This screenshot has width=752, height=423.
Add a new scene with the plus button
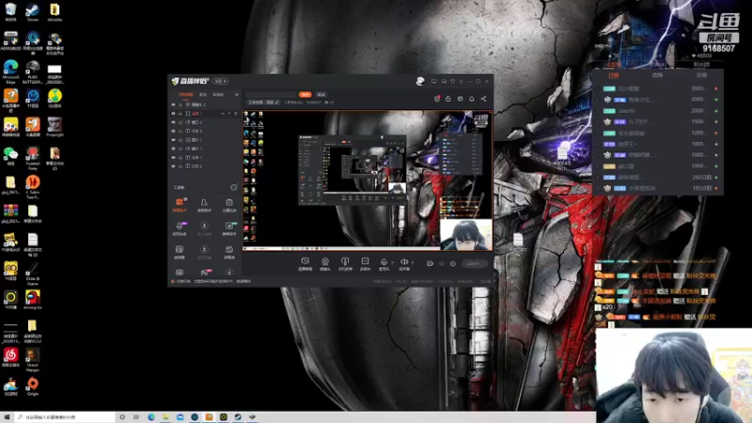237,95
